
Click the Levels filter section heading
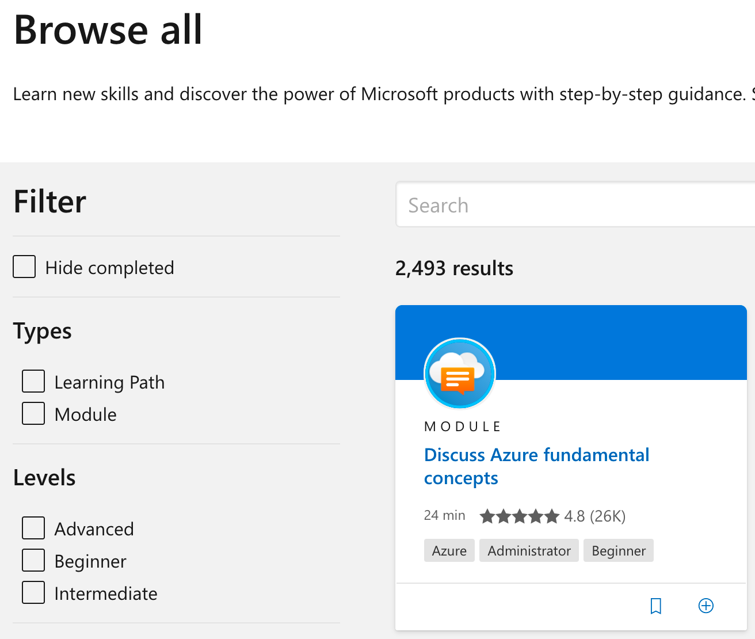(x=44, y=478)
